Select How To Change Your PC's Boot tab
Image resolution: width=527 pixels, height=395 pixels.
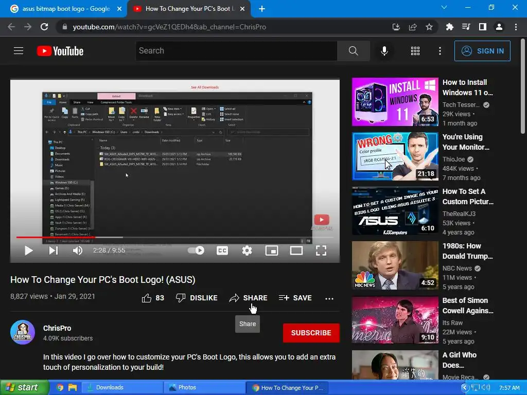tap(189, 9)
